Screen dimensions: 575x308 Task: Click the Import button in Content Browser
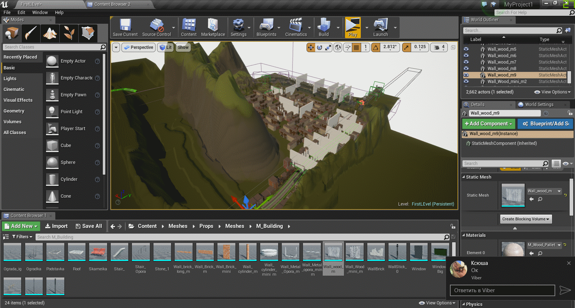[56, 226]
